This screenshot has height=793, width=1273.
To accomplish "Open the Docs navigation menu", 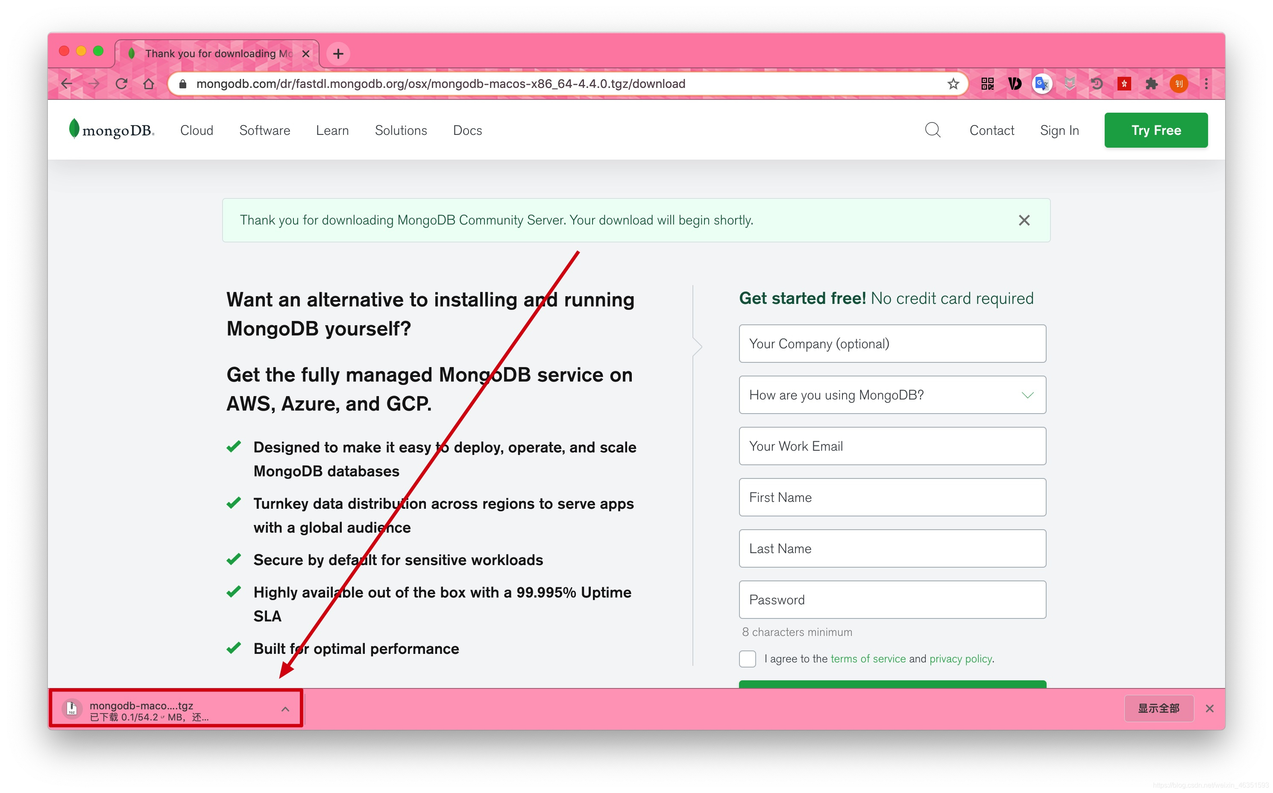I will click(x=467, y=130).
